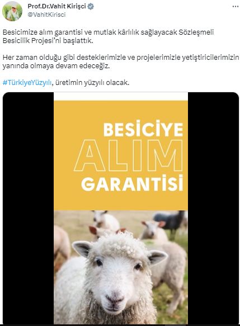Click the GARANTİSİ word in the video
240x326 pixels.
pyautogui.click(x=132, y=183)
